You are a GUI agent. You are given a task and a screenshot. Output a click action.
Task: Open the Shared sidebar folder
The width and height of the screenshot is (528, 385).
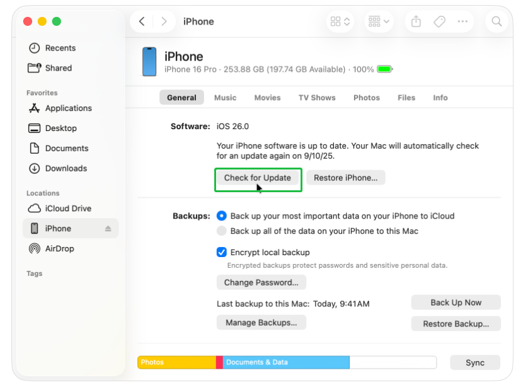pos(50,68)
